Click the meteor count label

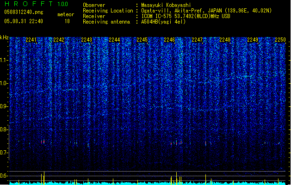point(66,14)
